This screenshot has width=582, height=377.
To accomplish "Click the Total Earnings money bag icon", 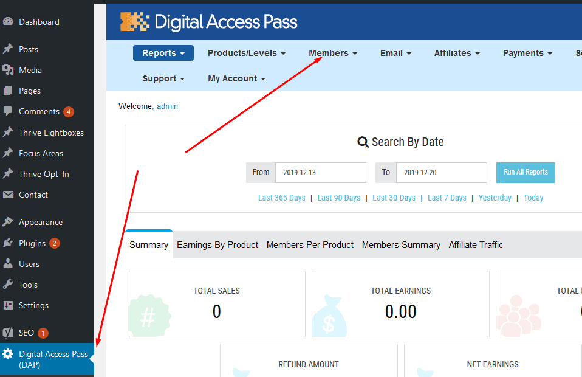I will click(330, 316).
